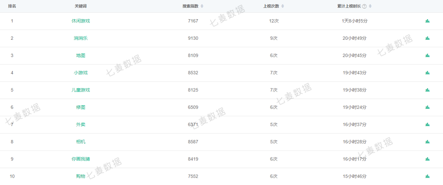Sort by 累计上榜时长 arrows

pyautogui.click(x=370, y=6)
